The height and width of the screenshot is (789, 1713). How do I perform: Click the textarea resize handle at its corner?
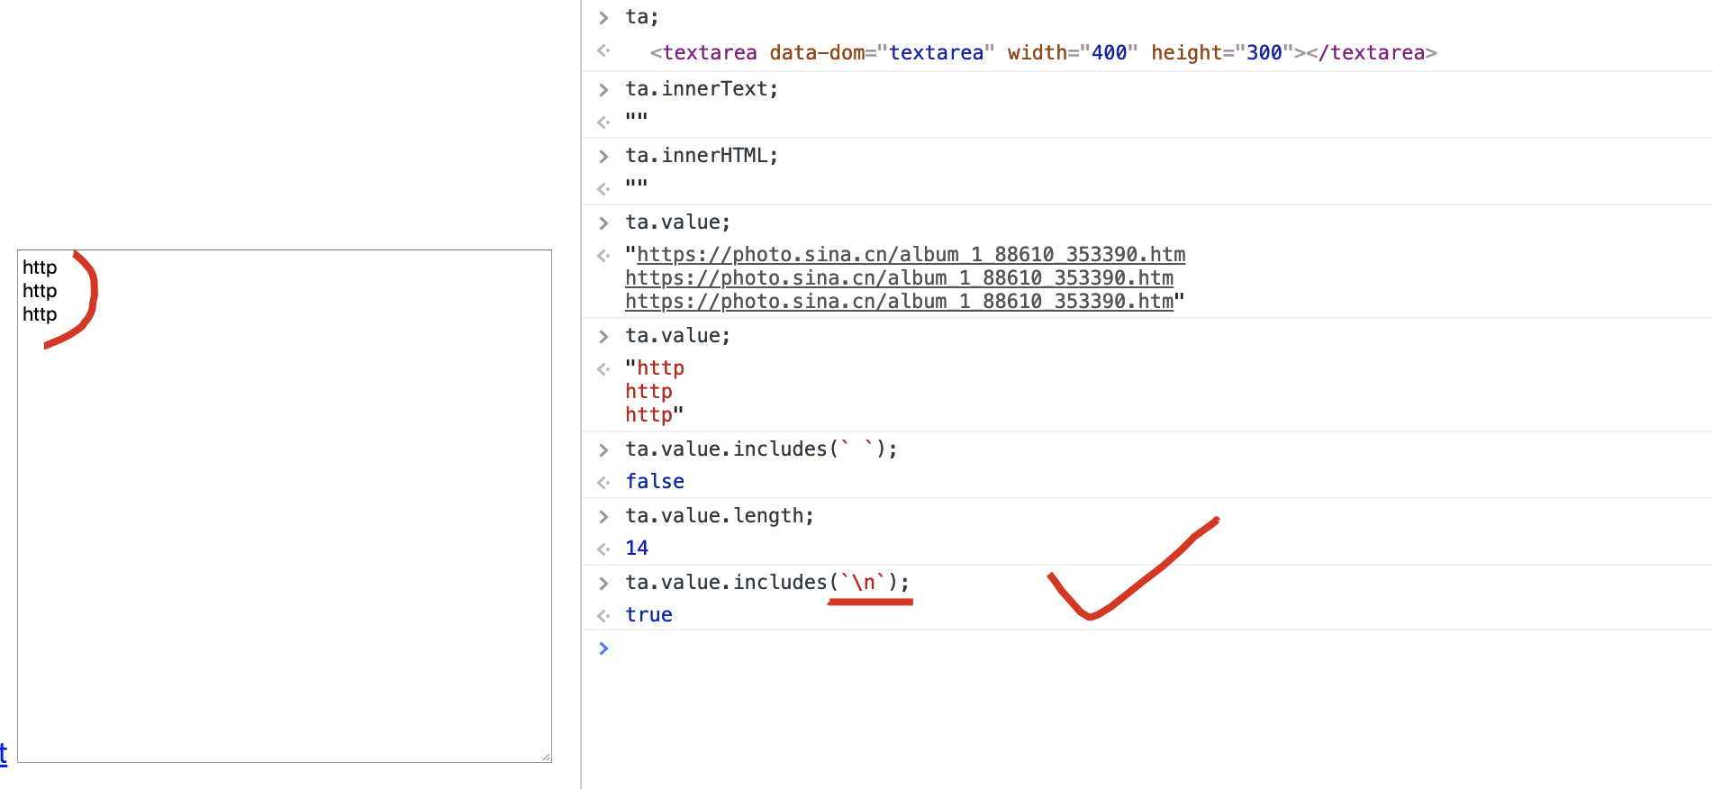click(546, 757)
